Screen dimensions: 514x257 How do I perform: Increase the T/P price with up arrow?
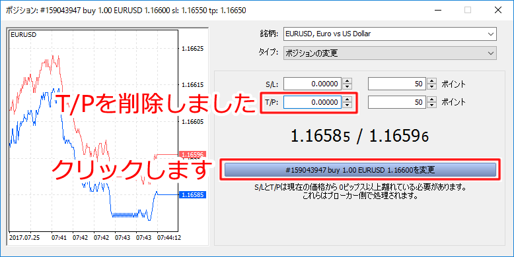point(347,100)
